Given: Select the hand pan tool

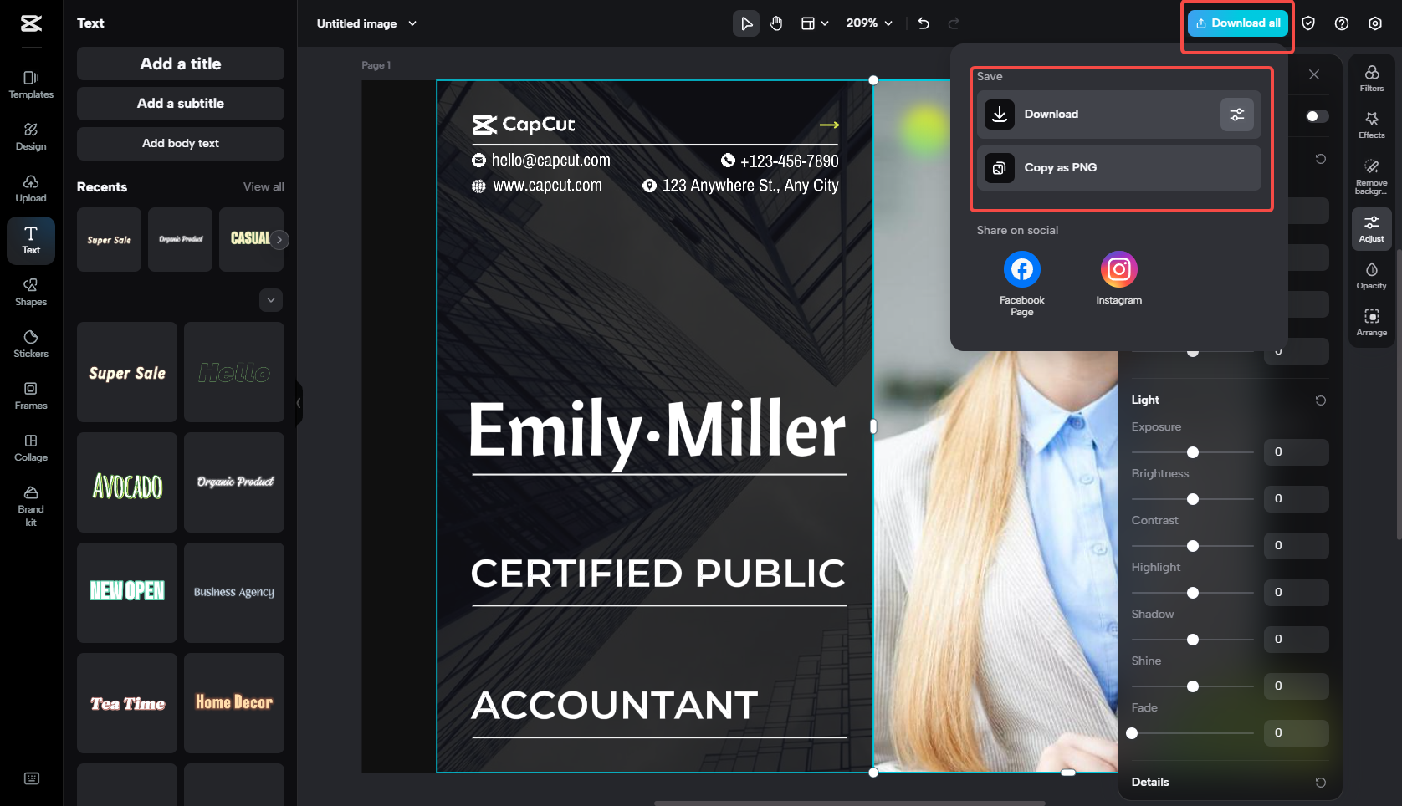Looking at the screenshot, I should (x=776, y=23).
